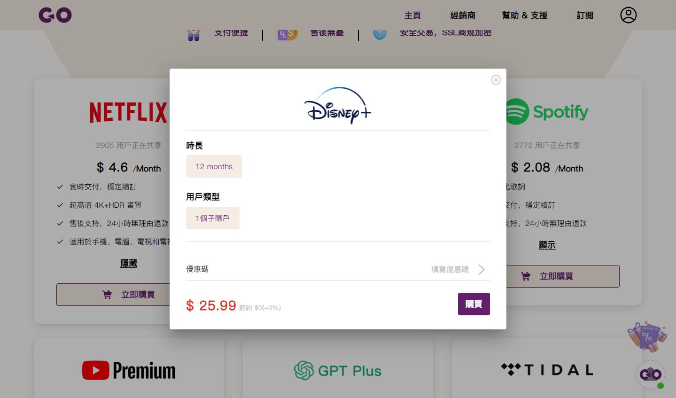Screen dimensions: 676x398
Task: Click the $ 25.99 total price
Action: tap(211, 305)
